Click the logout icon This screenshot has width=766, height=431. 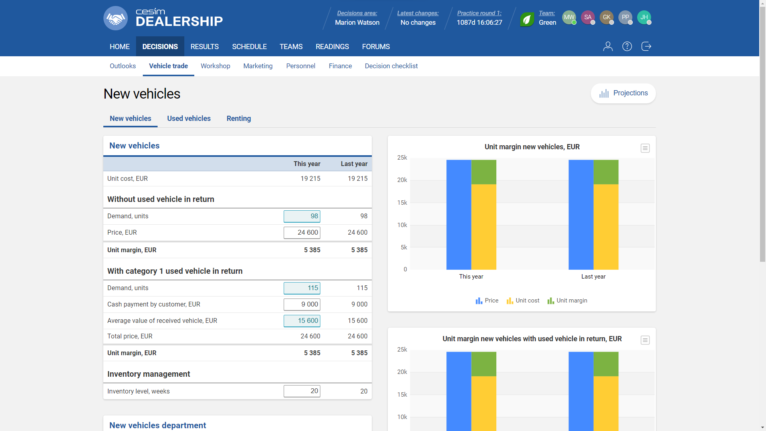pyautogui.click(x=646, y=46)
